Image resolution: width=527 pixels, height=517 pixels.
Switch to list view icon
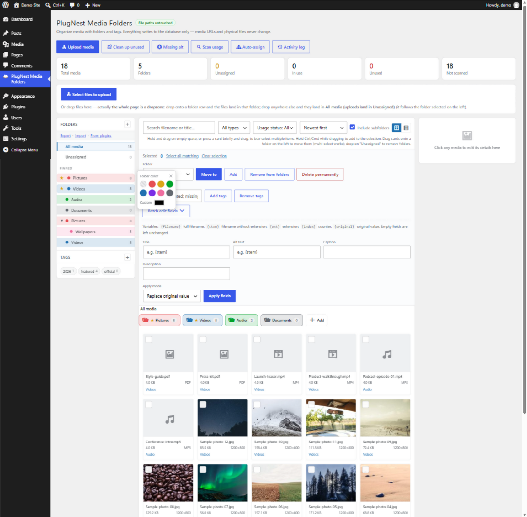click(x=406, y=128)
